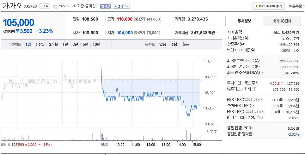Image resolution: width=305 pixels, height=155 pixels.
Task: Expand the 시가총액순위 arrow
Action: (x=249, y=38)
